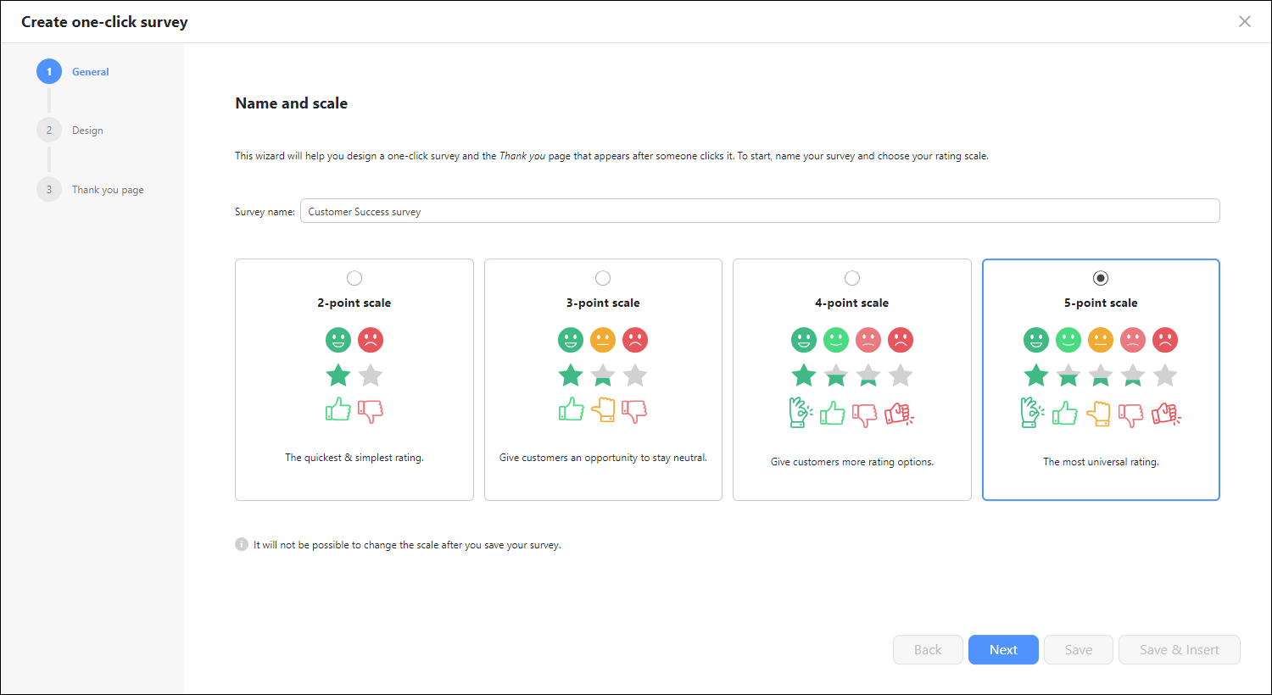1272x695 pixels.
Task: Go to the Design step in sidebar
Action: [x=87, y=131]
